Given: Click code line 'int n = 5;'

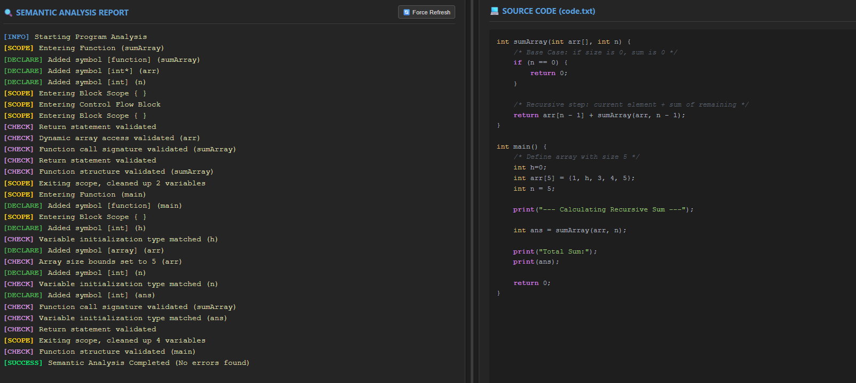Looking at the screenshot, I should click(534, 189).
